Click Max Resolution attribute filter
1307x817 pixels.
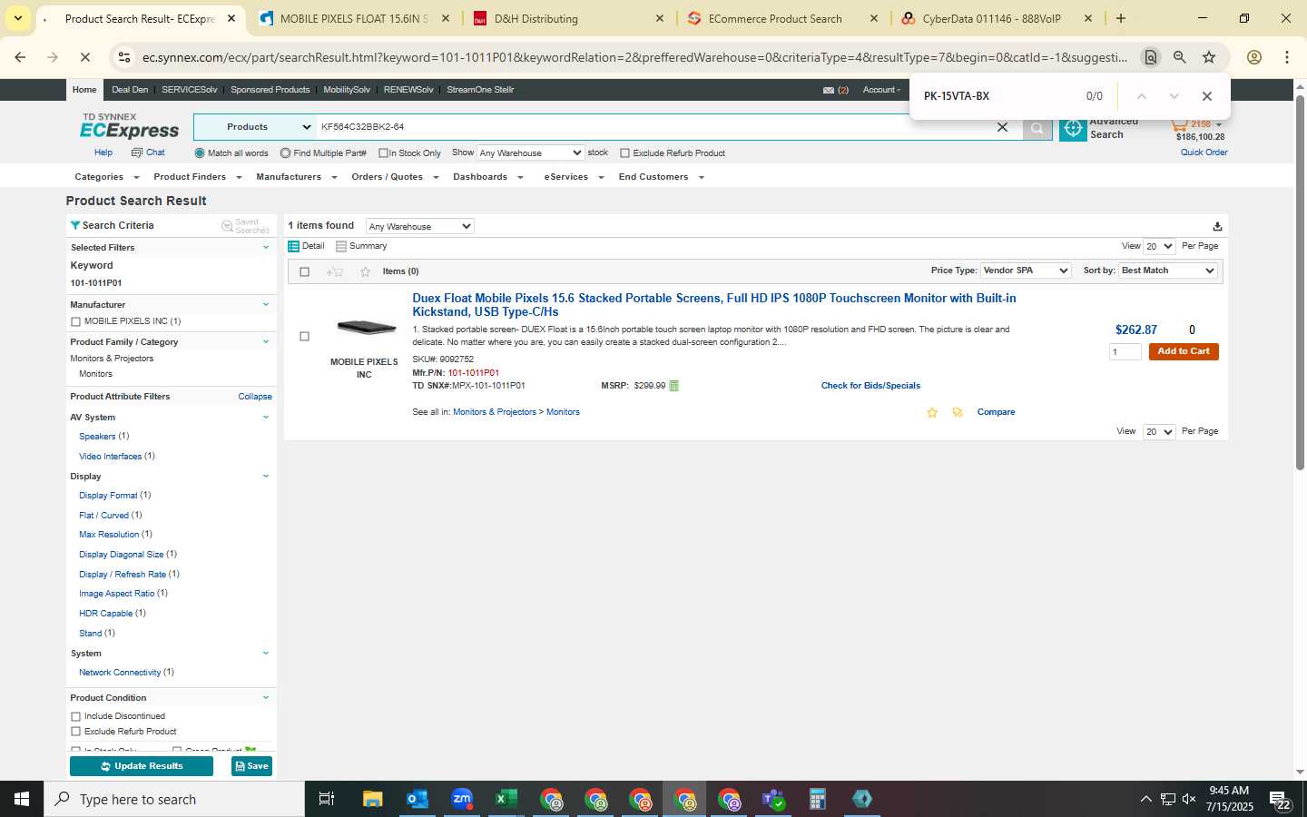pos(109,535)
